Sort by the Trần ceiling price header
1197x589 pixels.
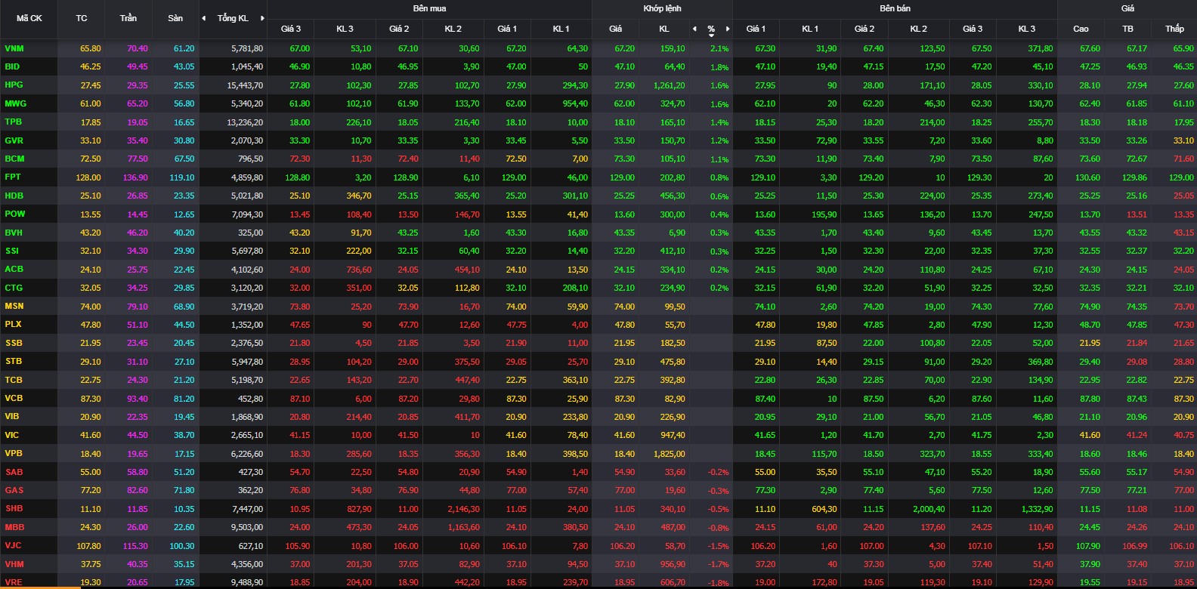click(x=128, y=18)
